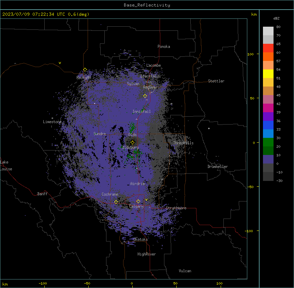Click the km unit label at bottom left
The height and width of the screenshot is (288, 294).
[5, 284]
